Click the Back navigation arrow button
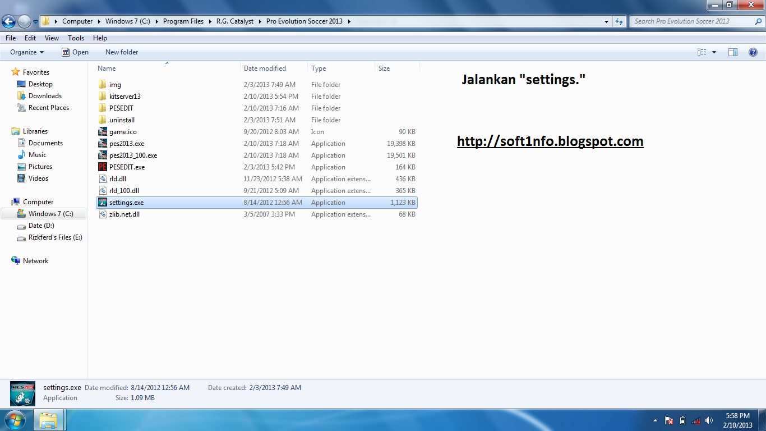The height and width of the screenshot is (431, 766). [8, 21]
